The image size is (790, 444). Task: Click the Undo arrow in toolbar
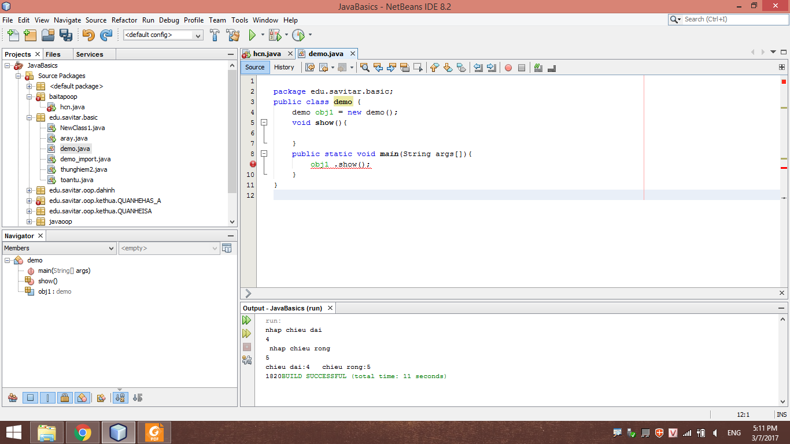coord(88,35)
